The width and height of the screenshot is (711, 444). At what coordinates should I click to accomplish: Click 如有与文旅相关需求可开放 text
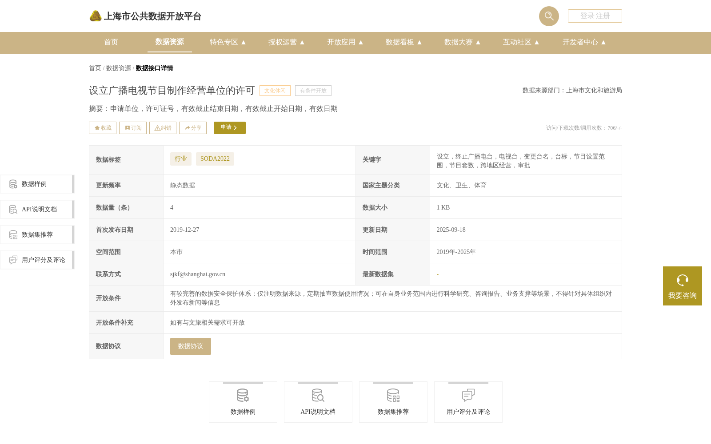[208, 323]
